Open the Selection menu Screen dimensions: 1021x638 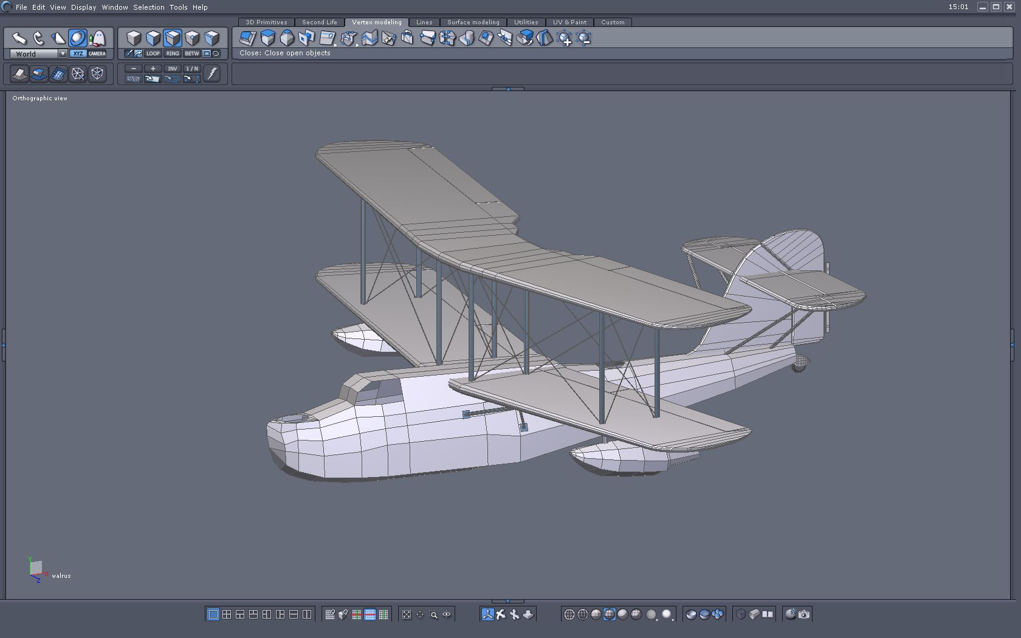pyautogui.click(x=149, y=7)
